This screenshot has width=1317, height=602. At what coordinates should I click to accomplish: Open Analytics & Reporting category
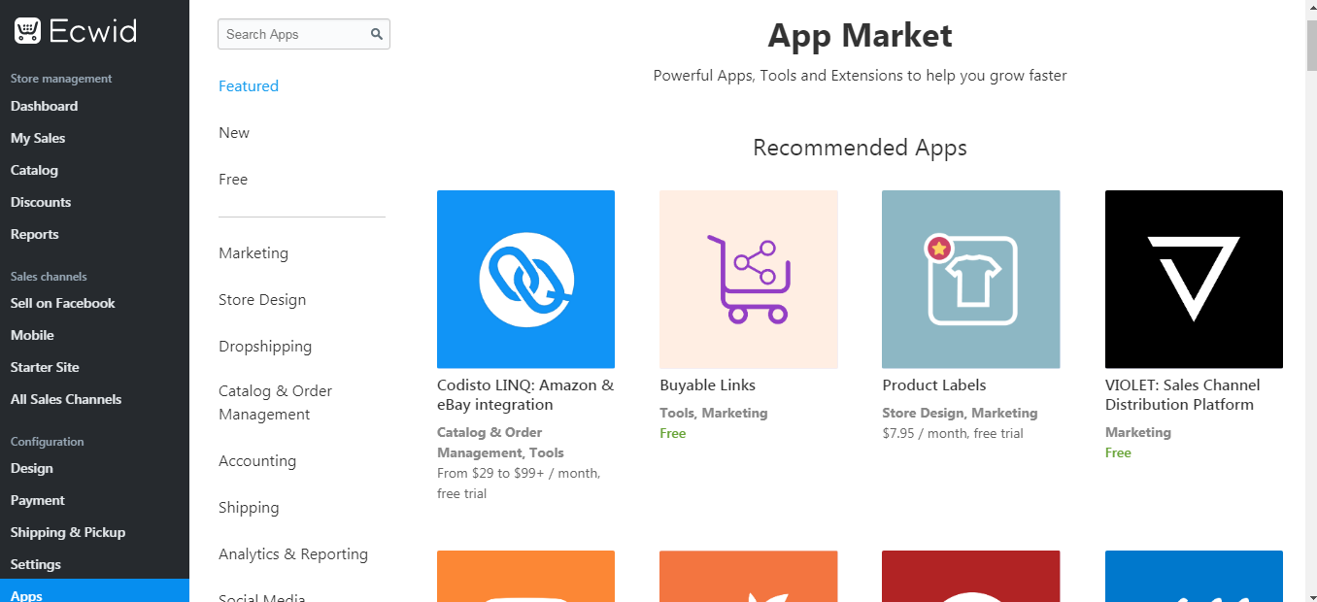(x=293, y=554)
